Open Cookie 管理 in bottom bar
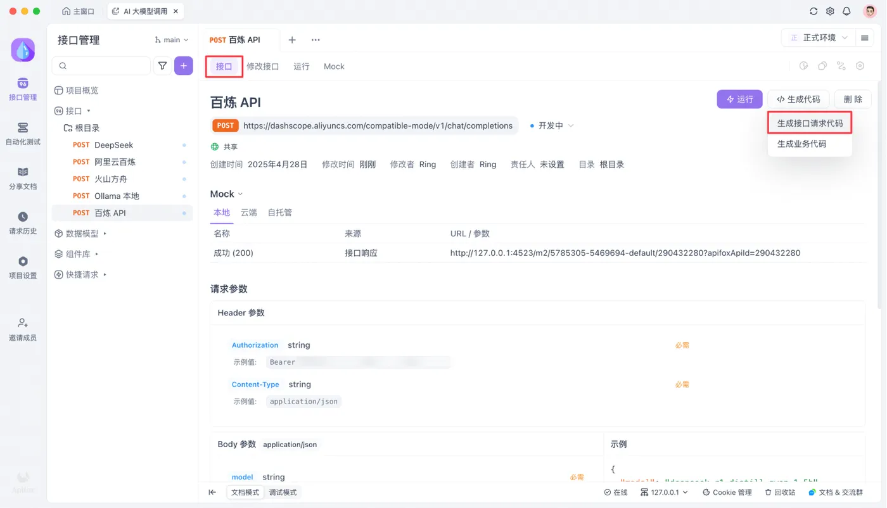887x508 pixels. (727, 492)
